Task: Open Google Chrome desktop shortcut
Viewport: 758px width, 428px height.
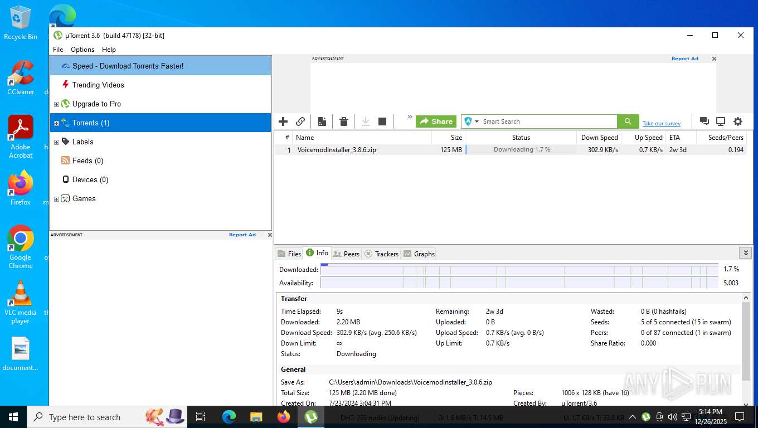Action: pyautogui.click(x=21, y=247)
